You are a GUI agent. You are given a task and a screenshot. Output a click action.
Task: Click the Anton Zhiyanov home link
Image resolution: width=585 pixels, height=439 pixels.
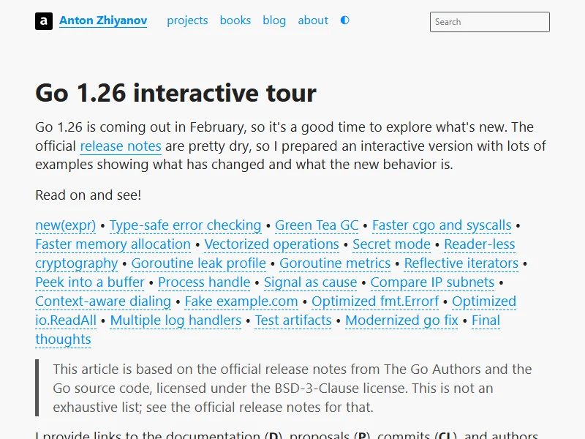click(103, 21)
